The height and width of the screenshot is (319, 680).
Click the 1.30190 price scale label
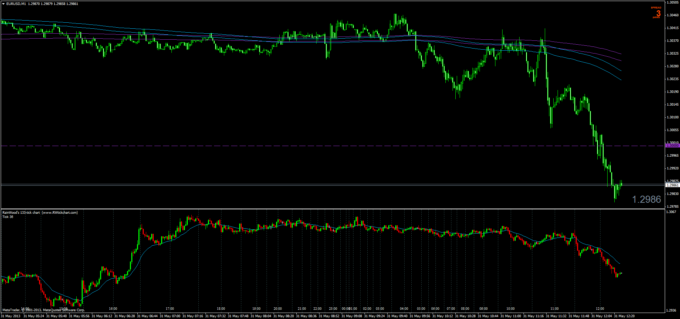click(x=673, y=92)
